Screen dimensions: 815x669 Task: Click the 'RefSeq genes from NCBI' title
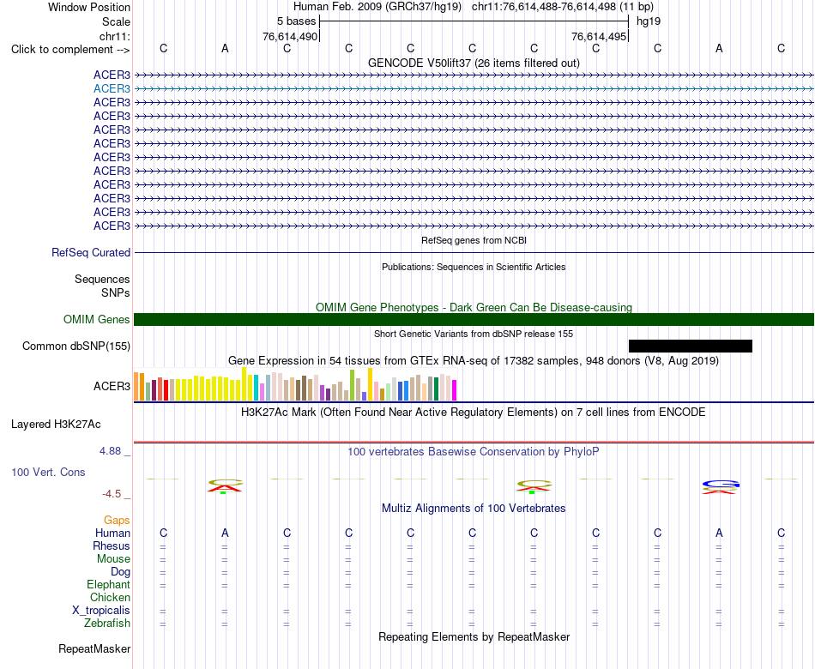474,241
